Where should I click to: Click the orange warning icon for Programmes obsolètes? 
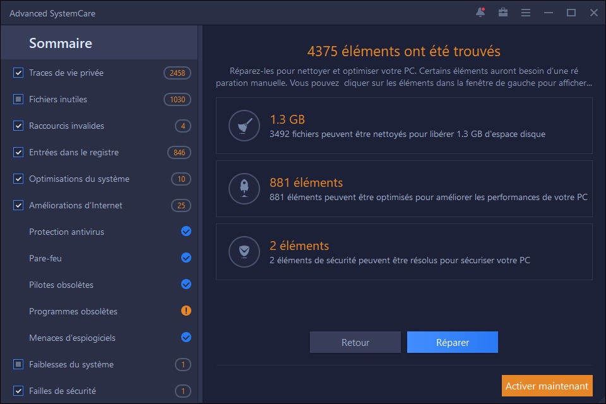pyautogui.click(x=186, y=311)
